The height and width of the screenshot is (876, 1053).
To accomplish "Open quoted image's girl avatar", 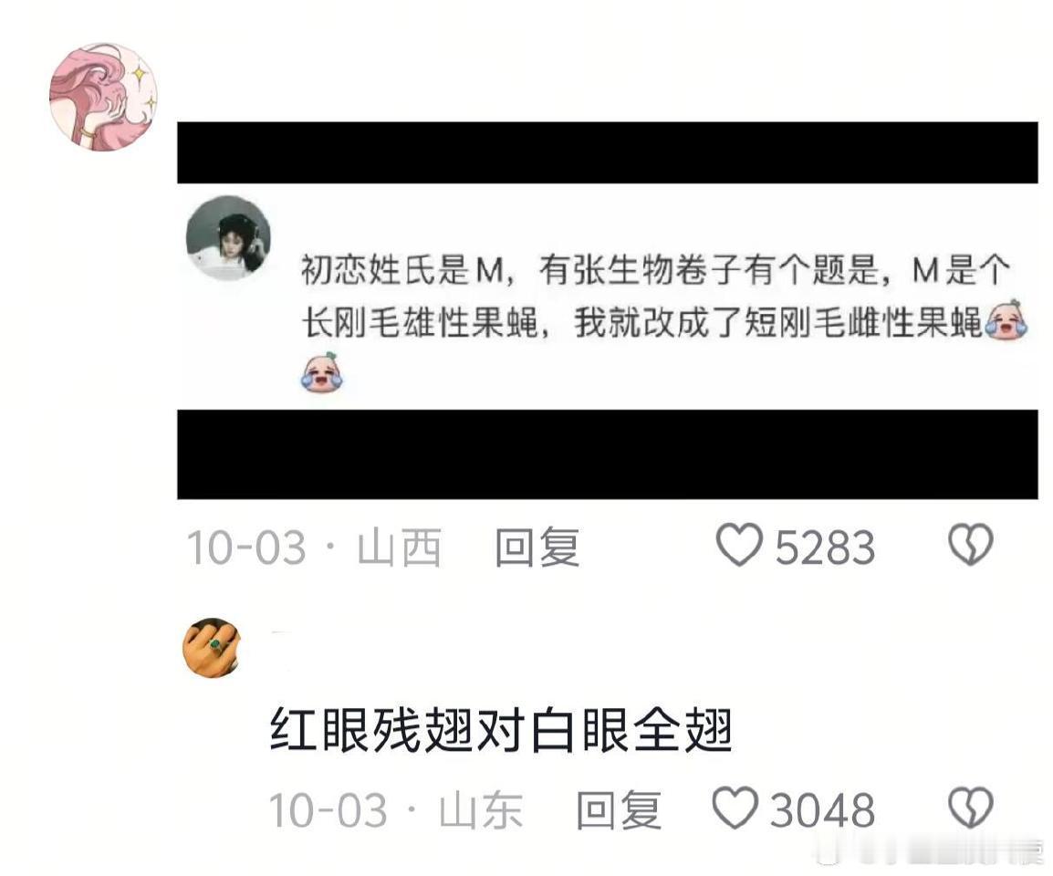I will click(x=228, y=238).
